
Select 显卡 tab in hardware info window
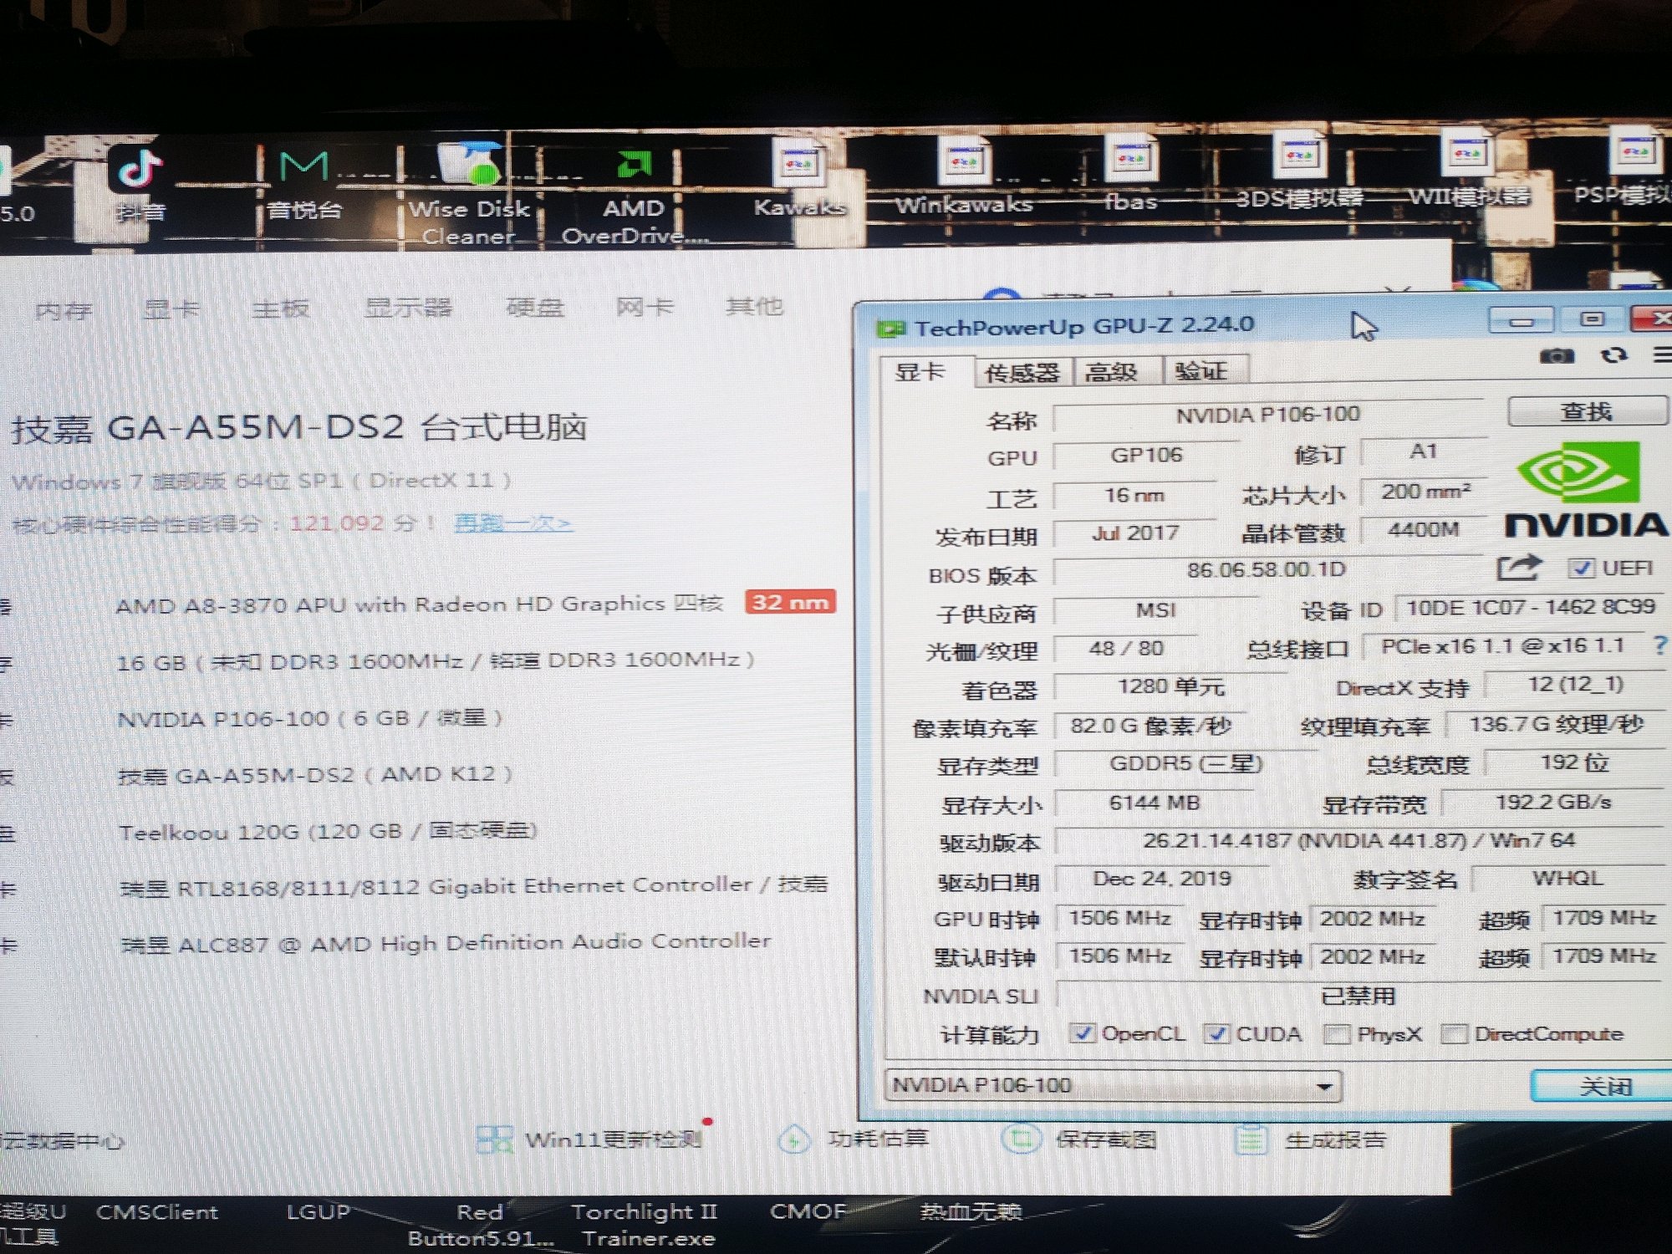point(171,309)
